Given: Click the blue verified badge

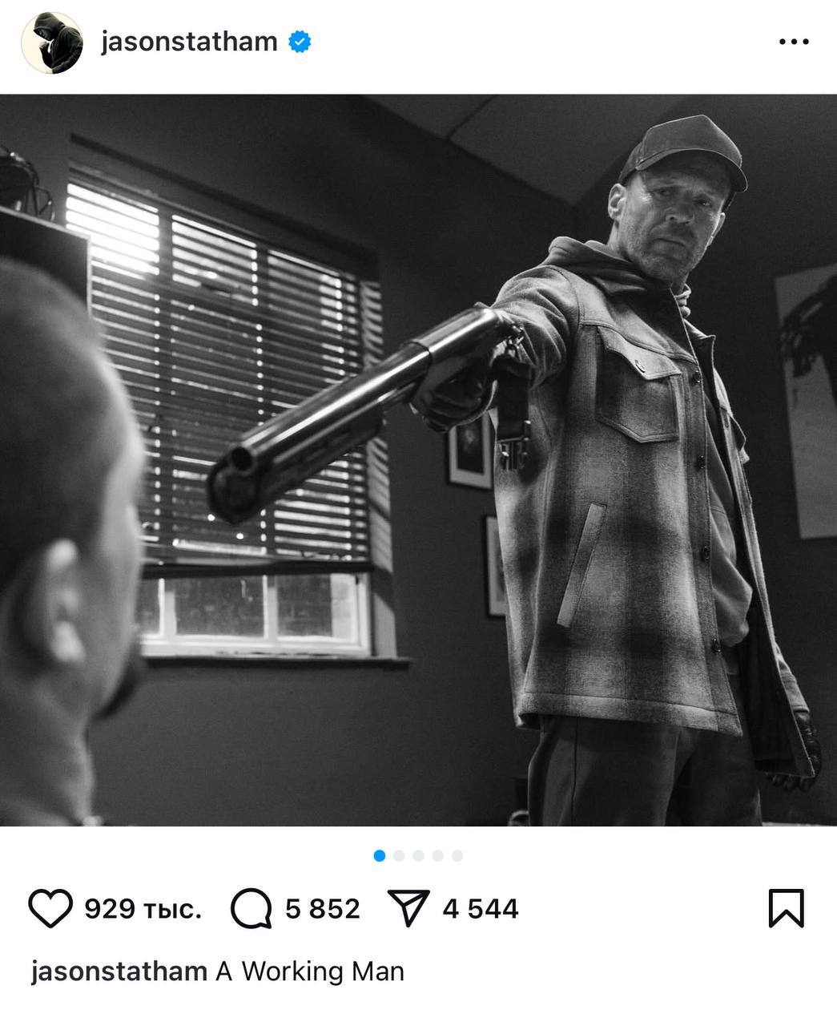Looking at the screenshot, I should pos(300,42).
